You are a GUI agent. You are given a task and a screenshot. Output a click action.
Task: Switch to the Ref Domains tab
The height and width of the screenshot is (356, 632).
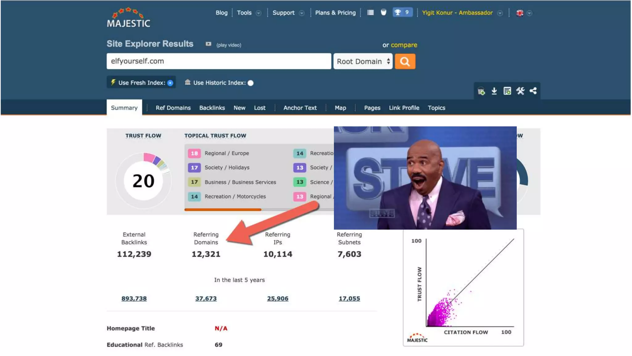(x=173, y=108)
